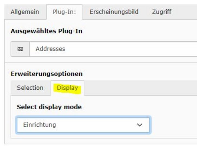Click the Einrichtung selected value text
Viewport: 197px width, 162px height.
click(40, 125)
